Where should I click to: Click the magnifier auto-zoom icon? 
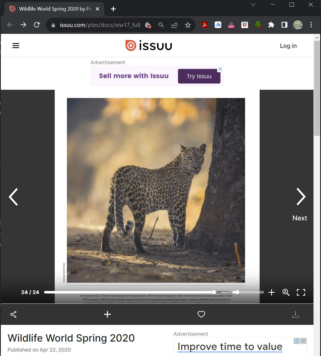coord(286,292)
